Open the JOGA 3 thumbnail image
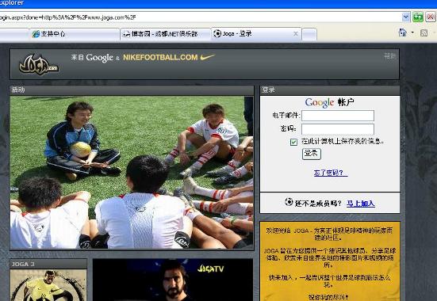The height and width of the screenshot is (301, 437). point(48,285)
